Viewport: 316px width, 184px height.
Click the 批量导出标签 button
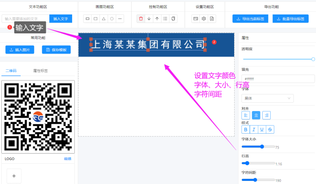point(290,19)
